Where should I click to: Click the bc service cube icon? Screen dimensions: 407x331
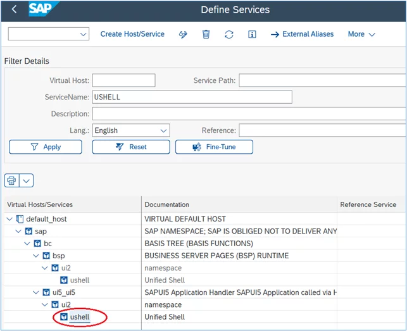37,244
